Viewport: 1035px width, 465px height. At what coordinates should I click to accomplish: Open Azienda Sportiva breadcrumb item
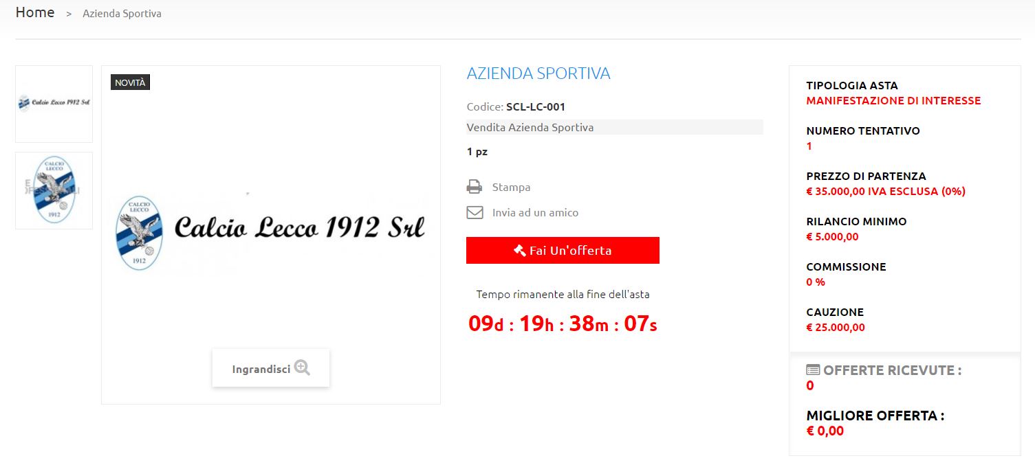click(x=122, y=14)
